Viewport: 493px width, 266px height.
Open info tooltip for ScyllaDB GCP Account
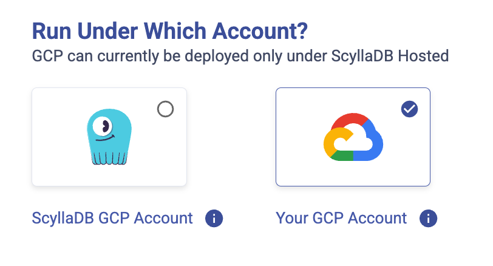(x=214, y=218)
